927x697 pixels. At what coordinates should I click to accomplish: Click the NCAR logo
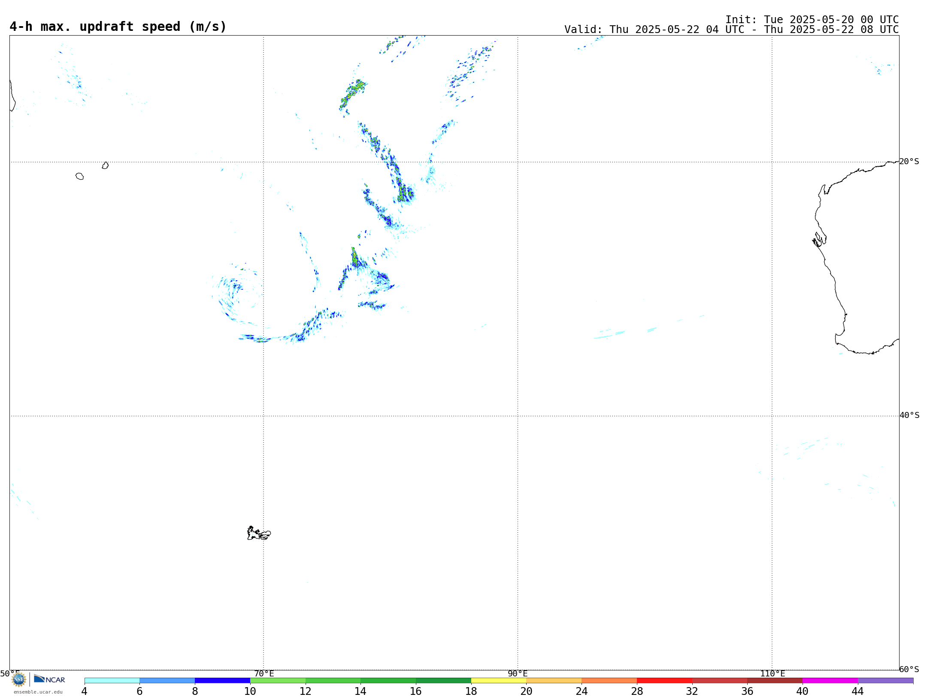pyautogui.click(x=49, y=679)
